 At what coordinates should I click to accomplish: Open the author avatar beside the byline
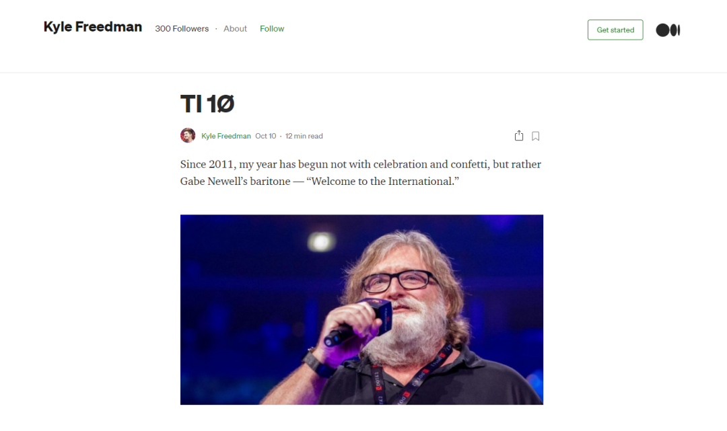(188, 135)
